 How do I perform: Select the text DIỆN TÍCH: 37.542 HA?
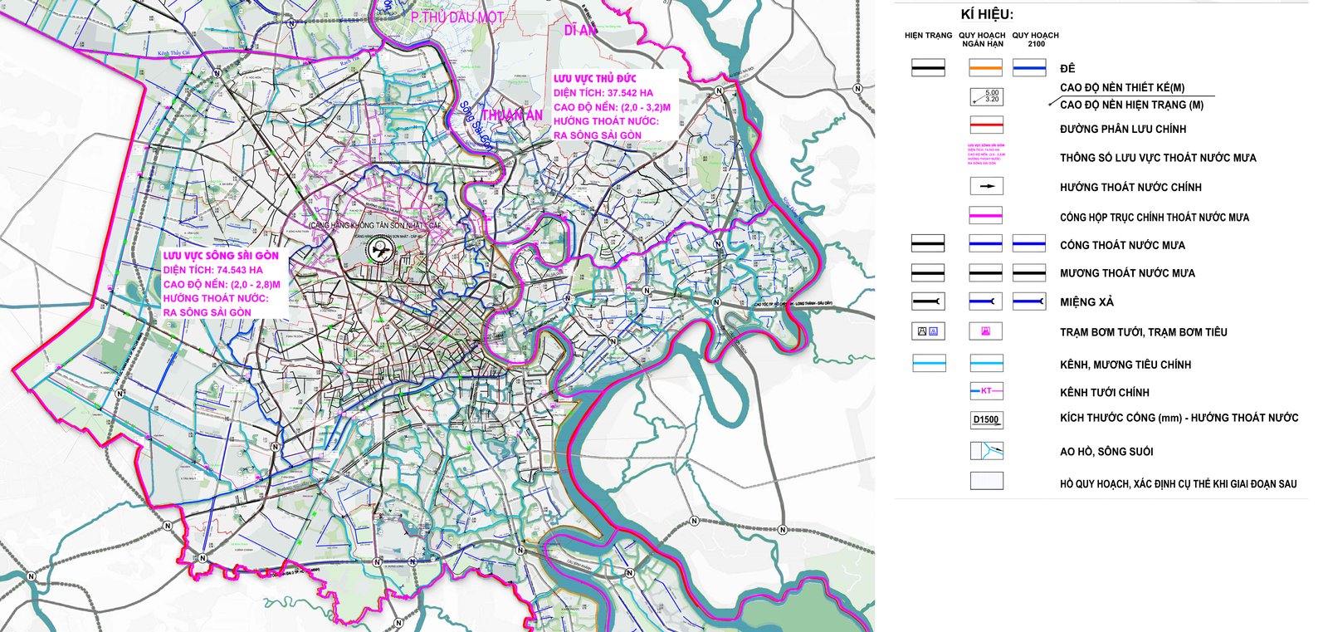click(603, 93)
